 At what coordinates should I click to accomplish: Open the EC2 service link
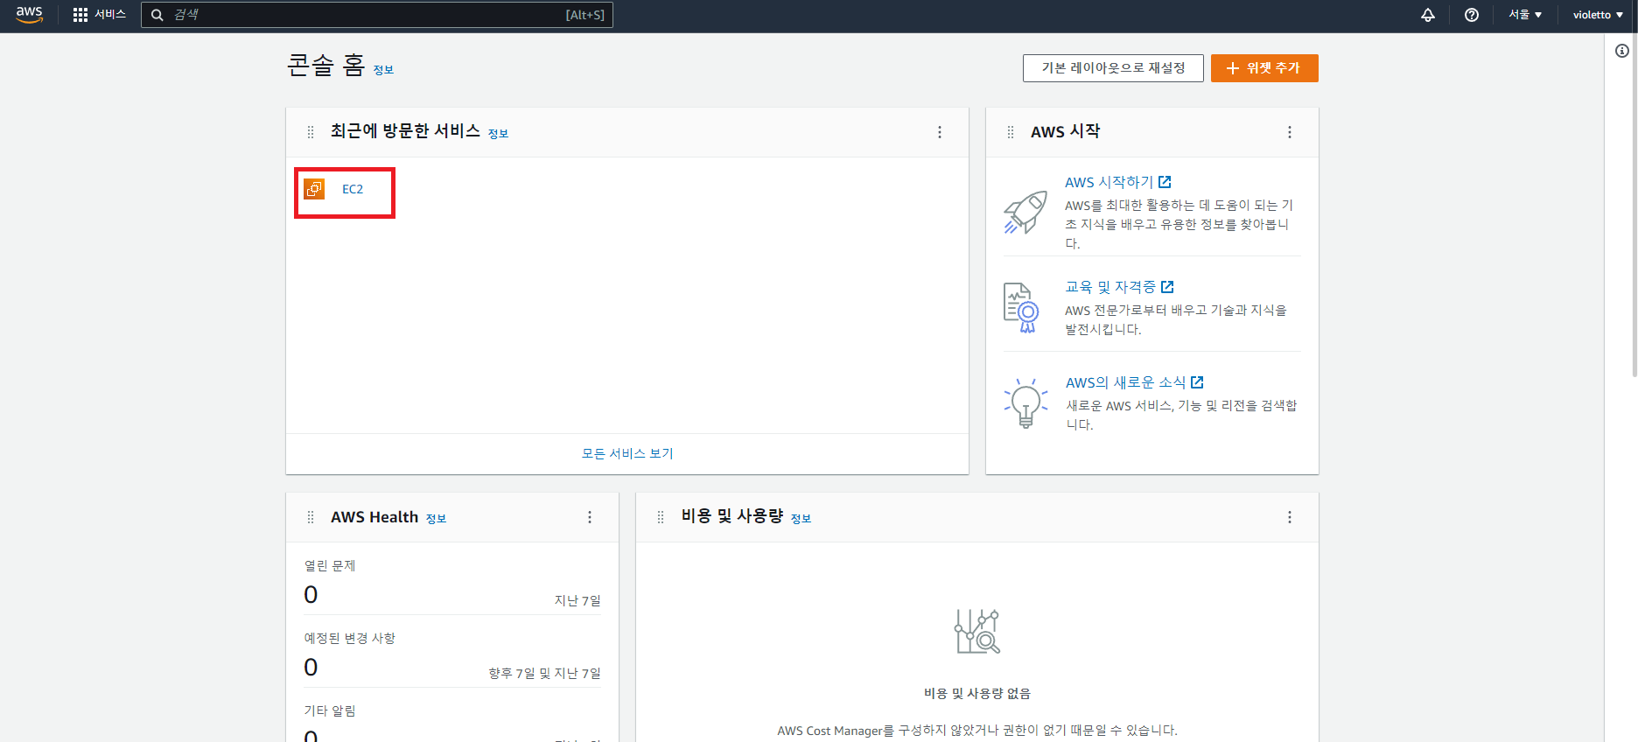[353, 189]
